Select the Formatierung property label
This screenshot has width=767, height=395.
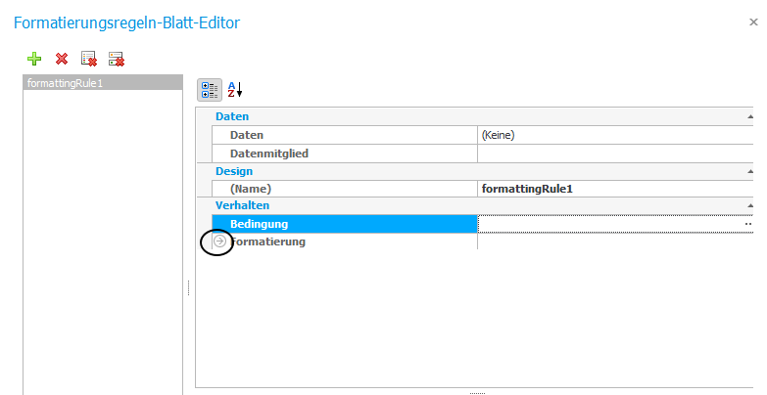click(268, 241)
